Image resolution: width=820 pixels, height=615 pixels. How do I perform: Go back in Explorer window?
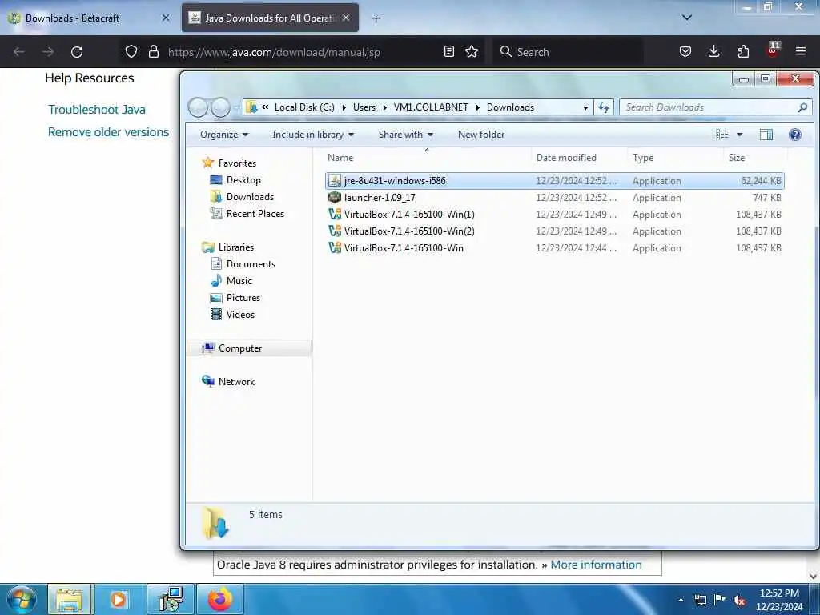click(199, 107)
